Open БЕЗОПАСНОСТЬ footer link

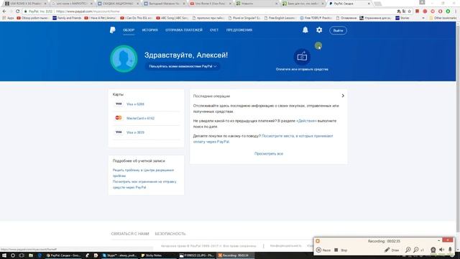tap(170, 234)
